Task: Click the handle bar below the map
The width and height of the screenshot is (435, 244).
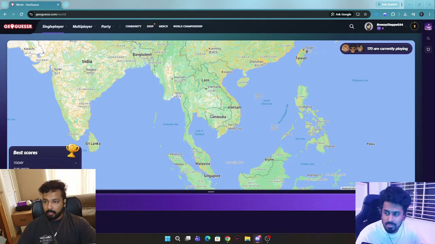Action: (x=211, y=192)
